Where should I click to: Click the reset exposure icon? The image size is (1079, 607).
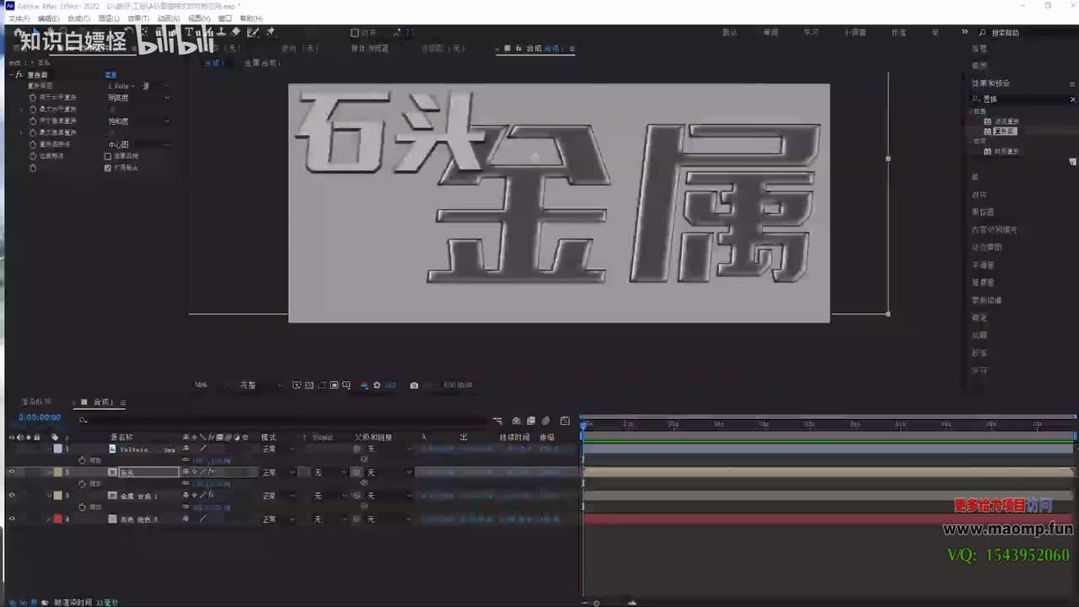377,385
